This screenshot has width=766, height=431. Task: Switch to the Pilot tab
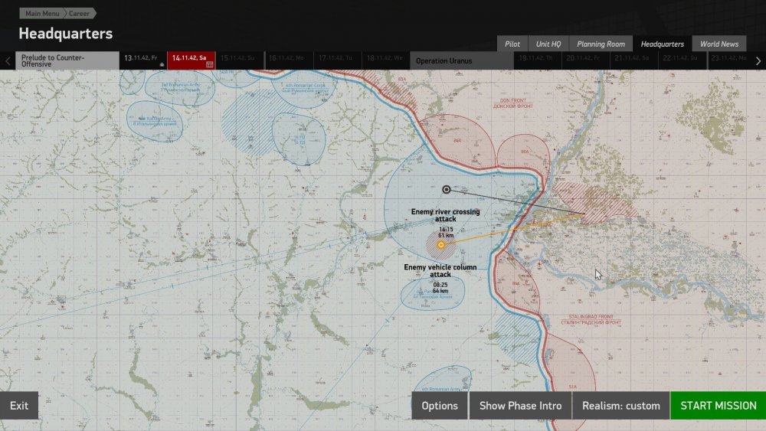pos(512,44)
